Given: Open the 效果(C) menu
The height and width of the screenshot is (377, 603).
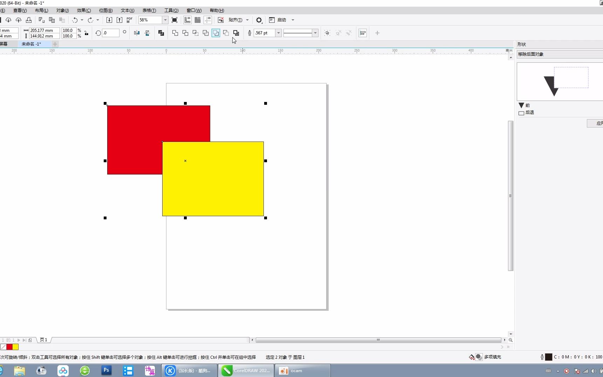Looking at the screenshot, I should 84,11.
